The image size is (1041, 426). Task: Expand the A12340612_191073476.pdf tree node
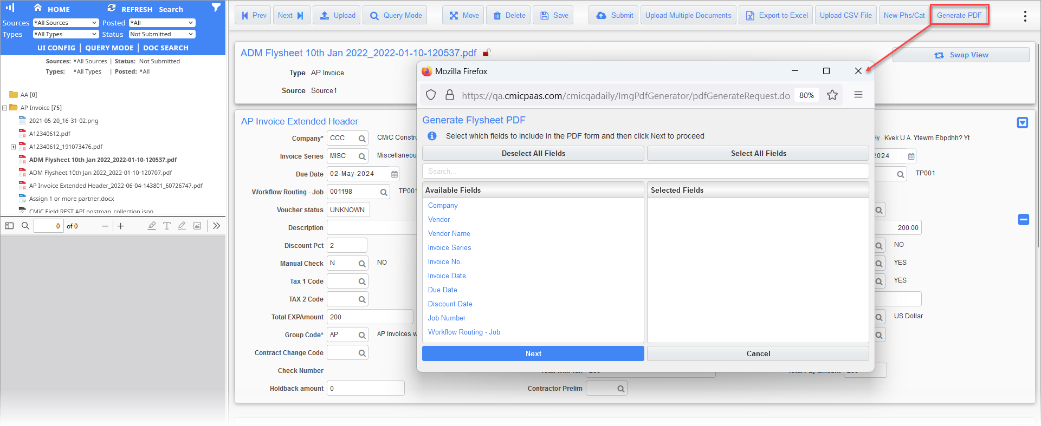(x=13, y=147)
